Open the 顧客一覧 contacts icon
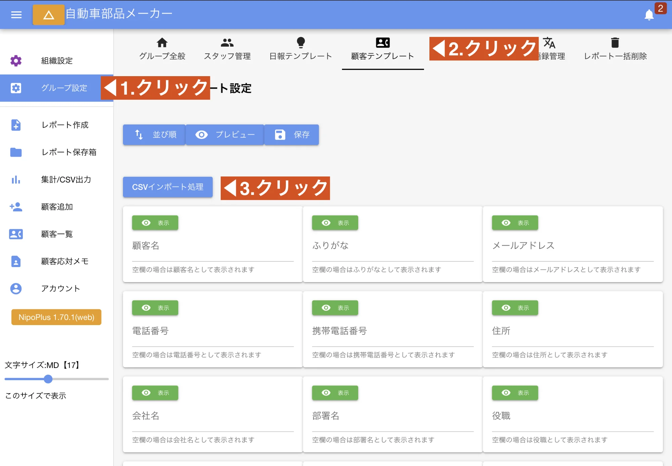Image resolution: width=672 pixels, height=466 pixels. click(15, 234)
